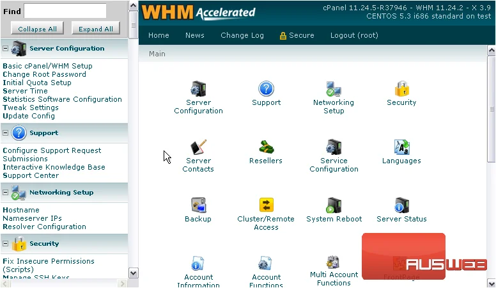Open Update Config link

coord(29,116)
